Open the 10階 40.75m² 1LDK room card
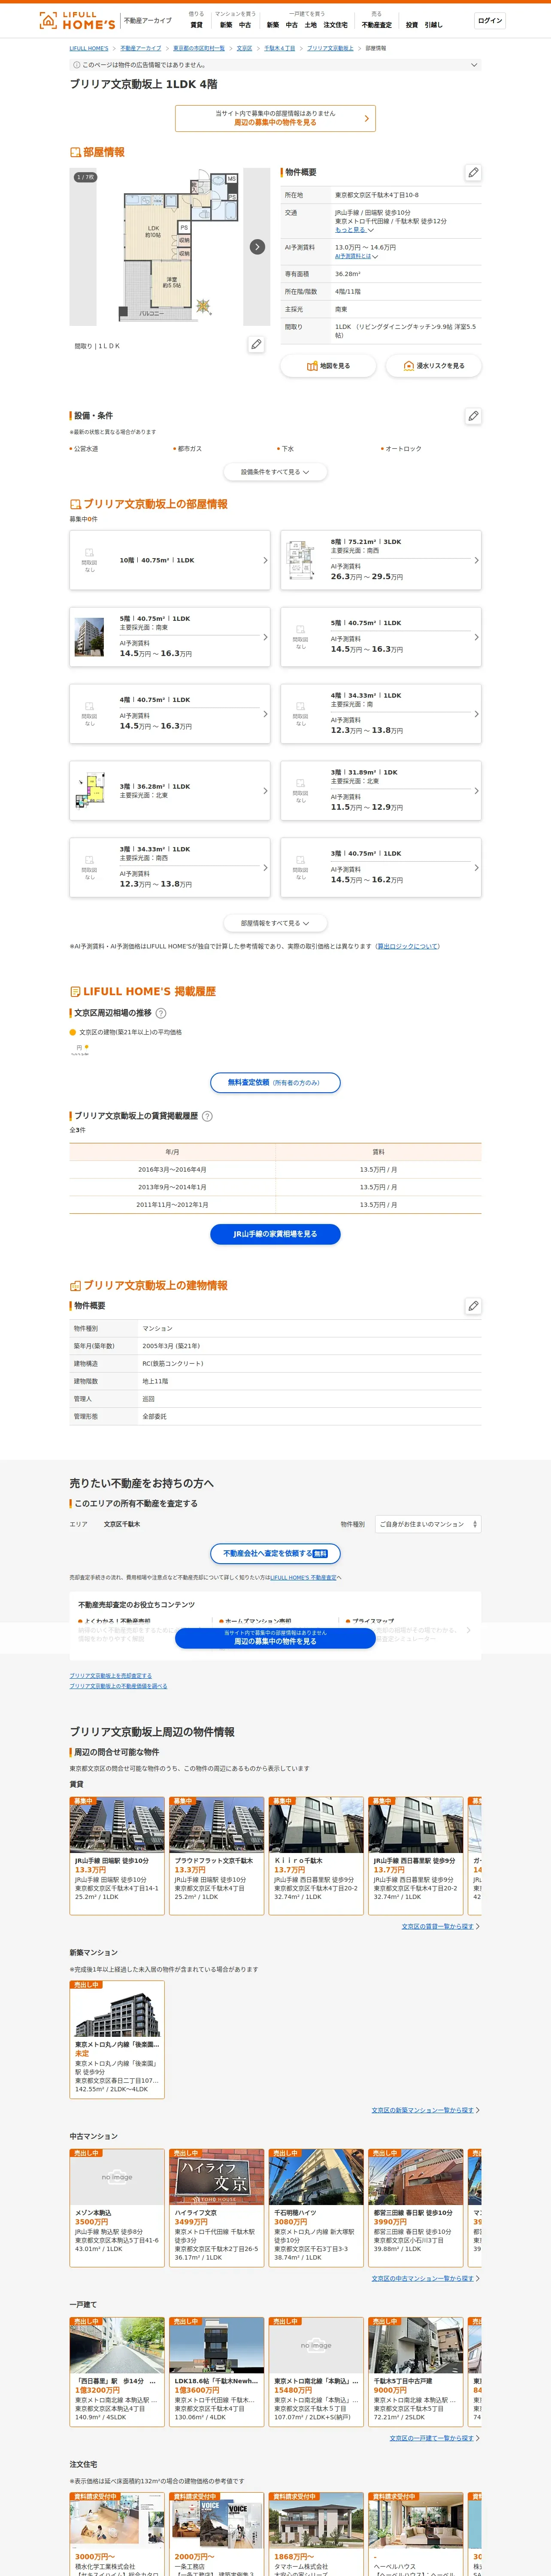 coord(170,560)
